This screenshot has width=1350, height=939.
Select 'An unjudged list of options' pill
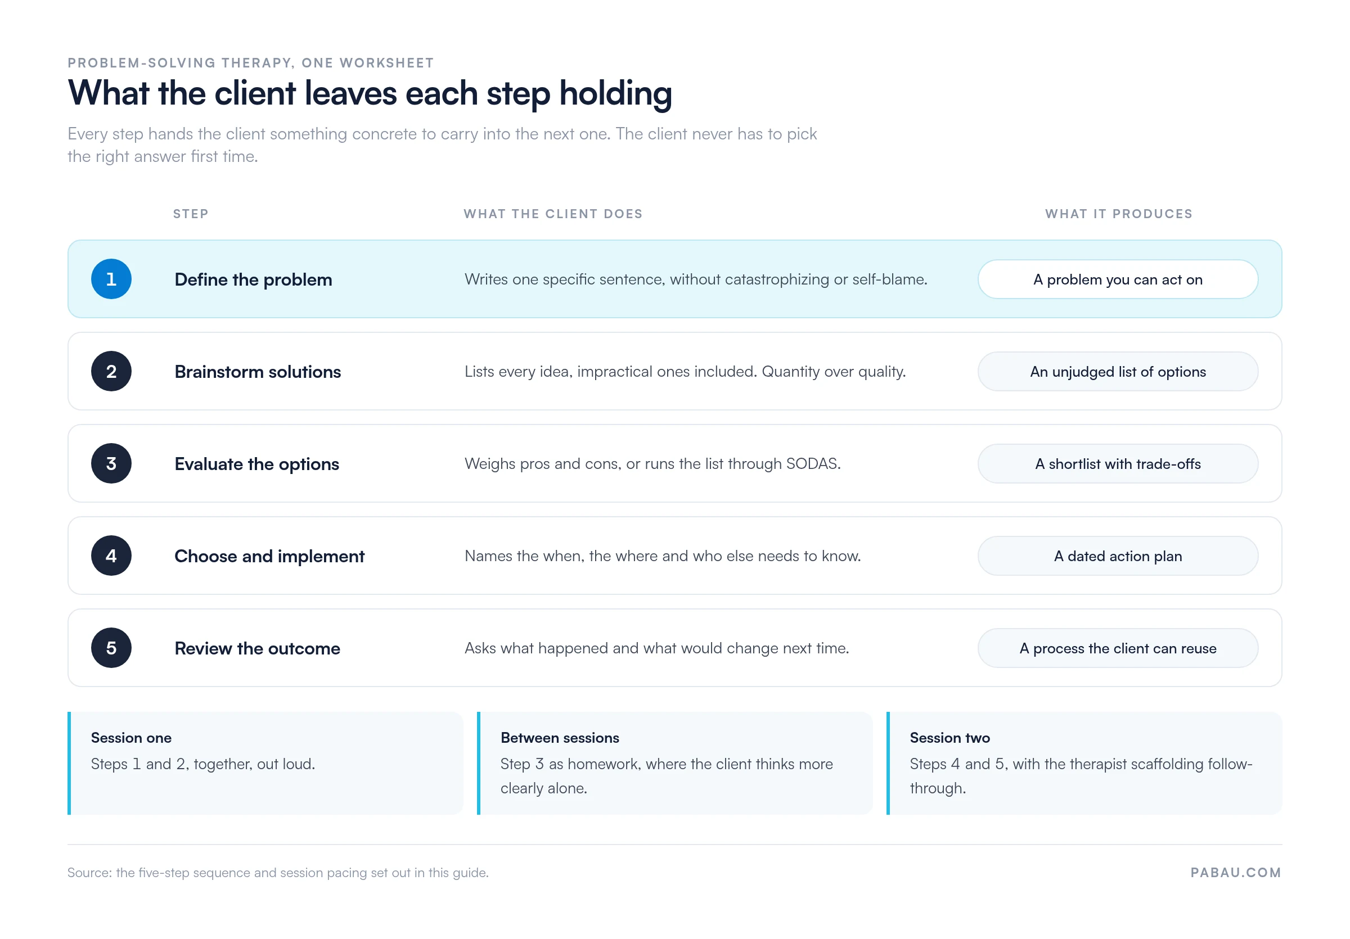click(x=1118, y=371)
